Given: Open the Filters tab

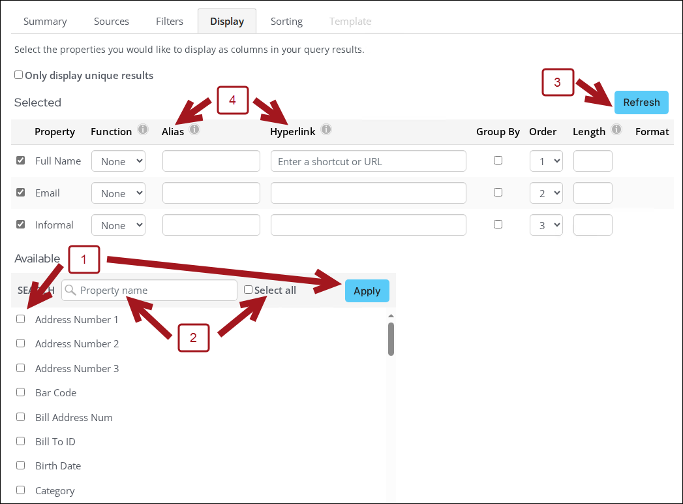Looking at the screenshot, I should point(170,22).
